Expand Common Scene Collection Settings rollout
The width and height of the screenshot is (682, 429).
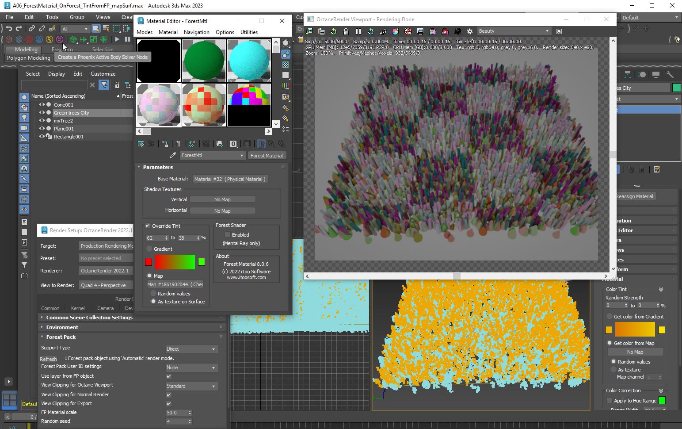89,318
